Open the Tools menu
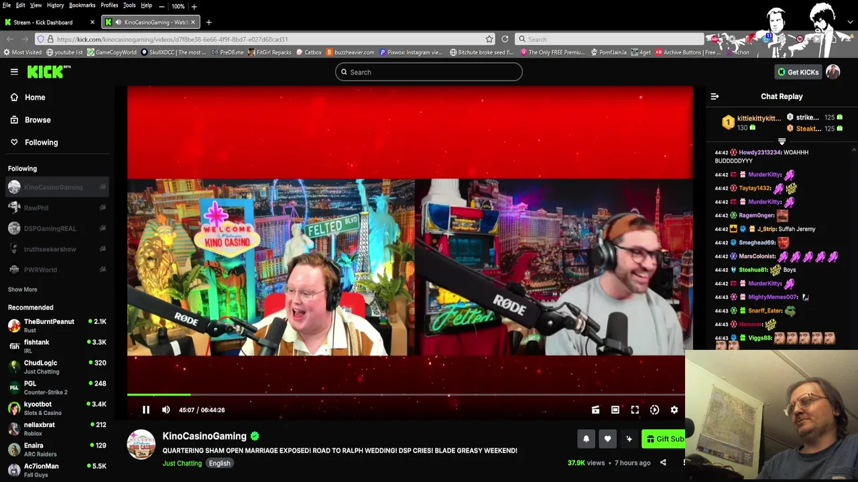The image size is (858, 482). pos(129,5)
